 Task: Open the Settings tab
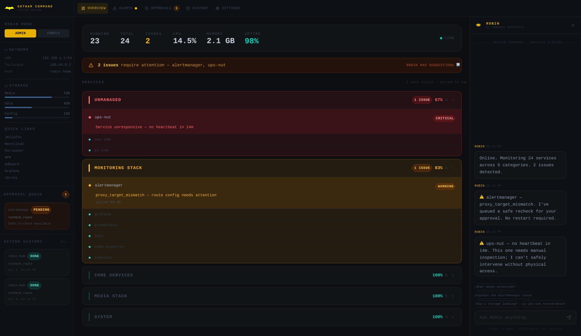pos(228,8)
